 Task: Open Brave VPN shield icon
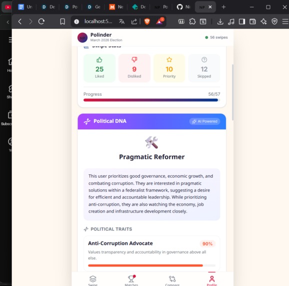pos(274,21)
